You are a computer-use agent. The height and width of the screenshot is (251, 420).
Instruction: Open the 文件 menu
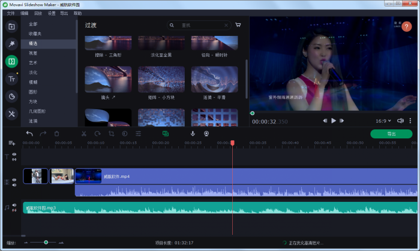coord(11,13)
